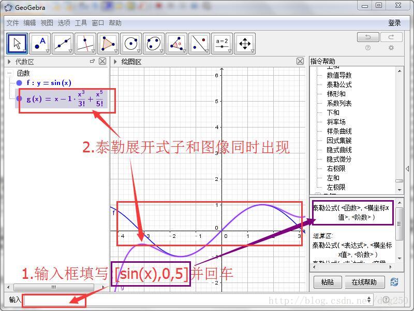Image resolution: width=414 pixels, height=311 pixels.
Task: Toggle visibility of function g(x)
Action: (x=19, y=98)
